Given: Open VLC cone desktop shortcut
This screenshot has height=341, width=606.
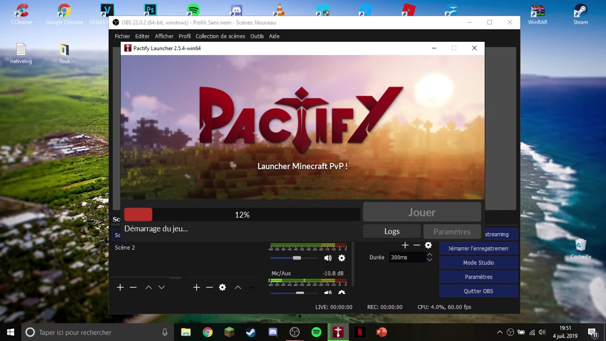Looking at the screenshot, I should point(279,9).
